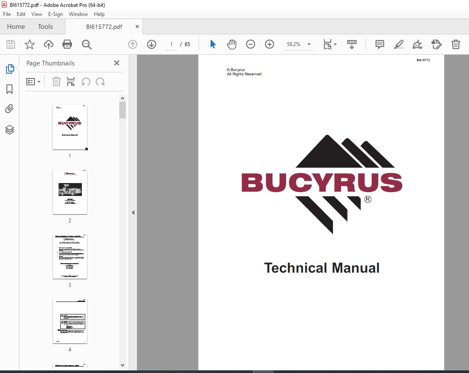Select page 2 thumbnail

pyautogui.click(x=70, y=192)
